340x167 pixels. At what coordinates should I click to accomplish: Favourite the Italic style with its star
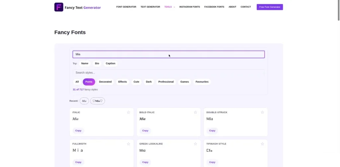128,112
